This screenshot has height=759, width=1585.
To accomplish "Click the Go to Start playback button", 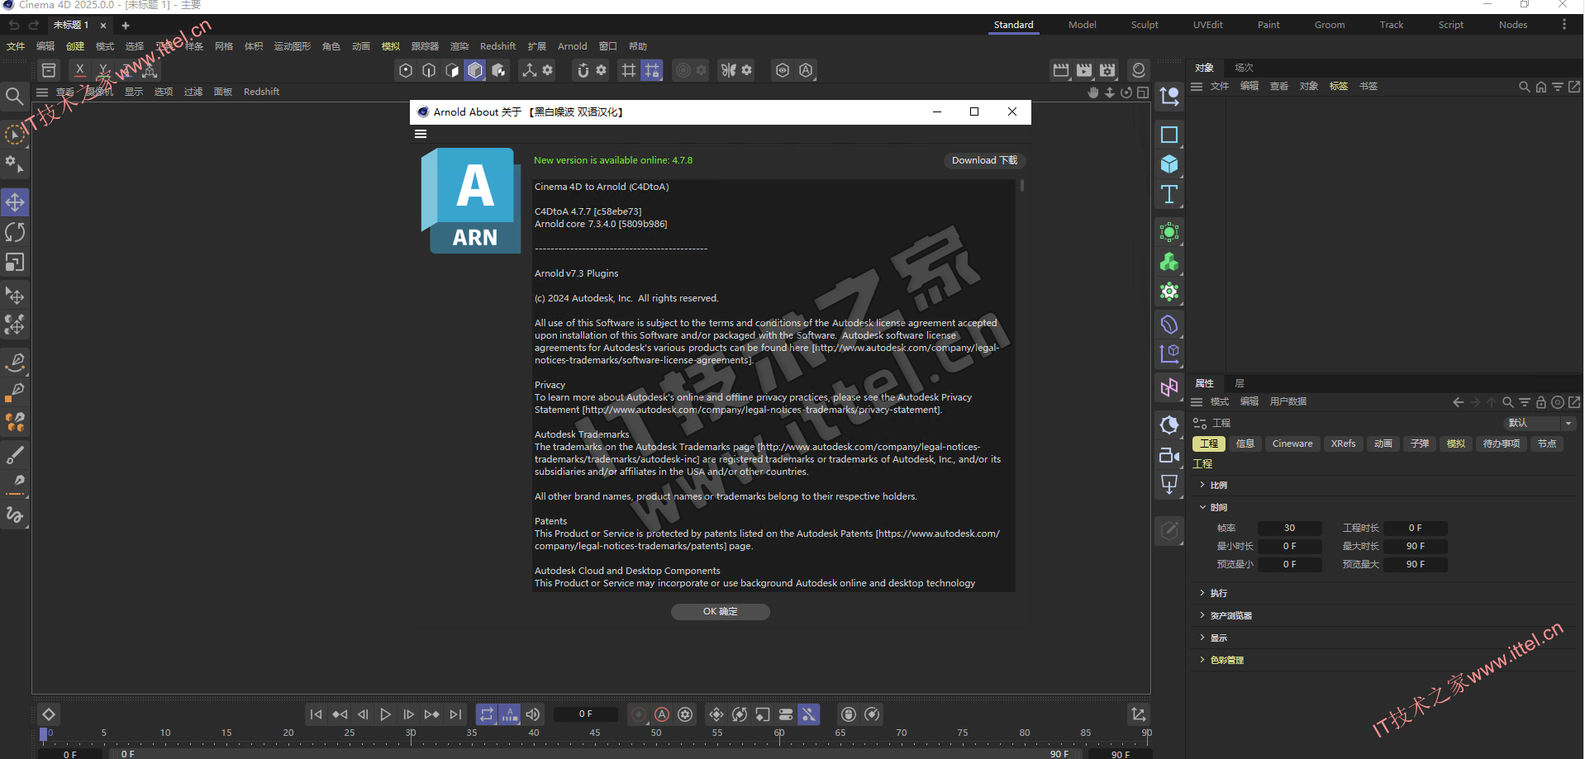I will pyautogui.click(x=316, y=714).
